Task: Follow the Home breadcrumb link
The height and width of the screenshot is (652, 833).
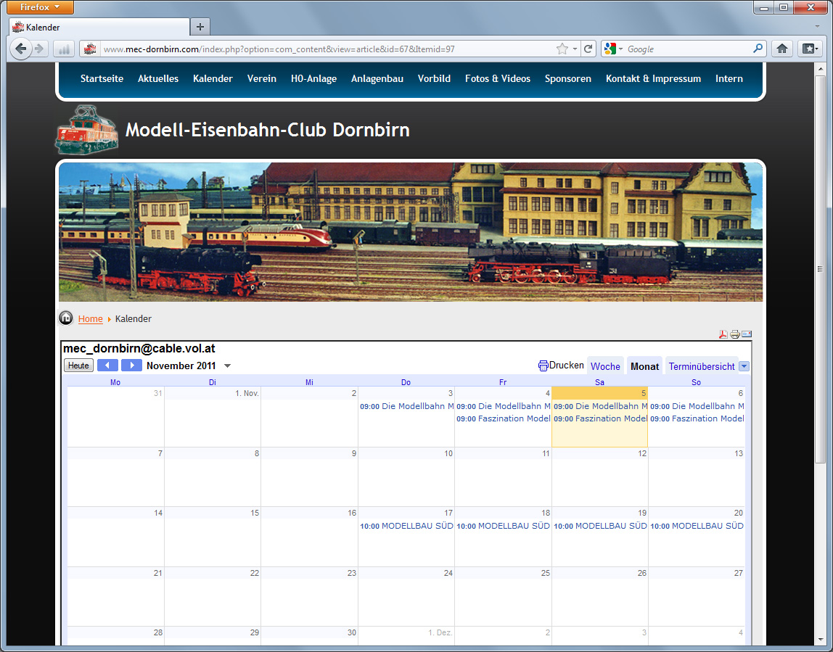Action: (x=90, y=318)
